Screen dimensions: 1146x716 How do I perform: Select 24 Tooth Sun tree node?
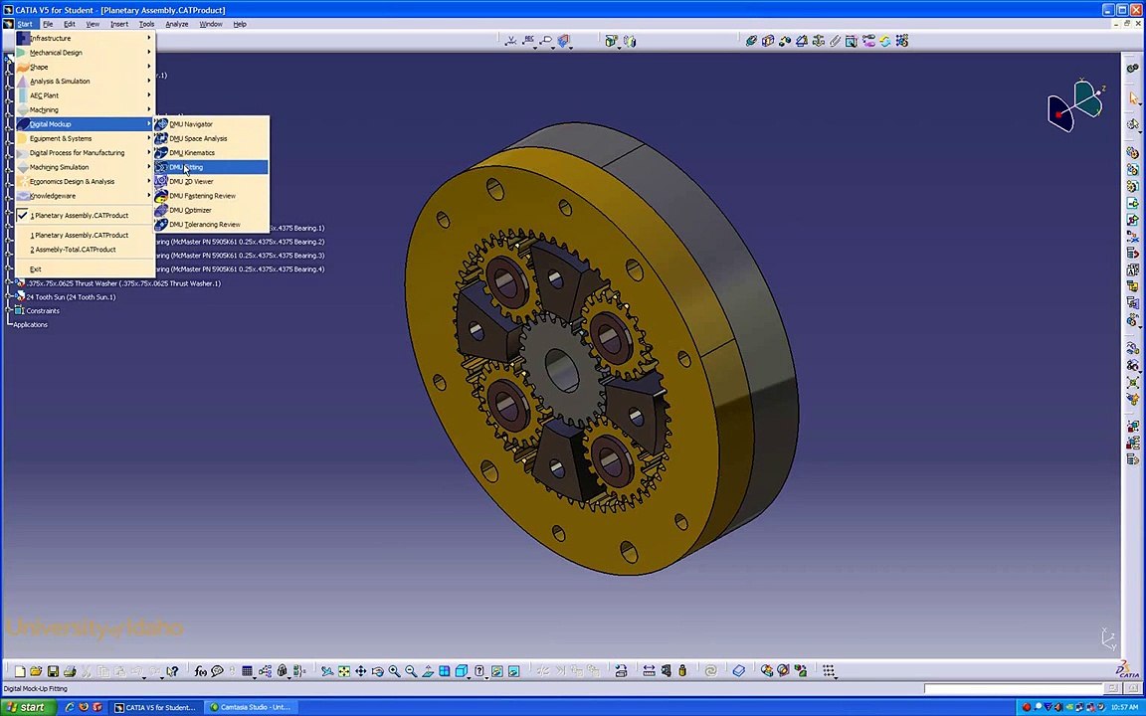[x=71, y=297]
